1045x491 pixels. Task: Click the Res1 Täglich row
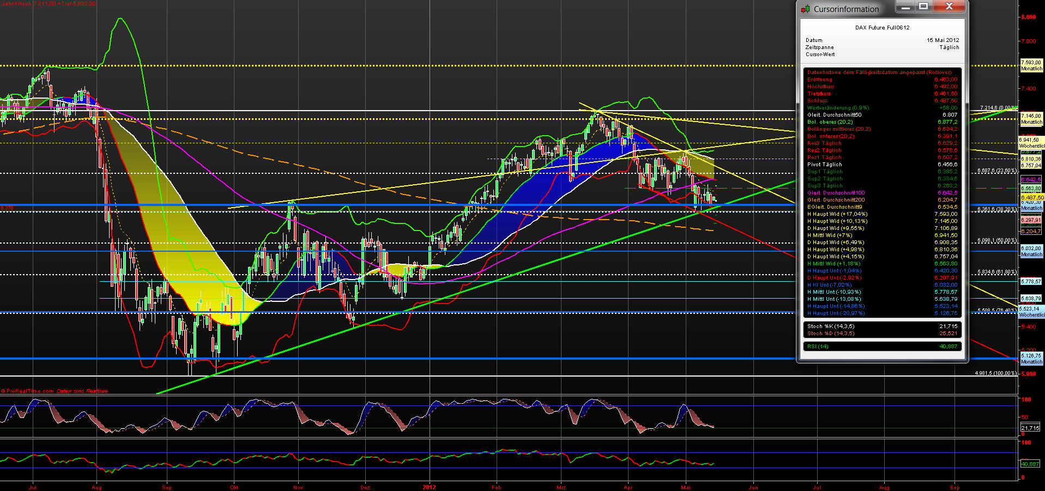point(882,157)
